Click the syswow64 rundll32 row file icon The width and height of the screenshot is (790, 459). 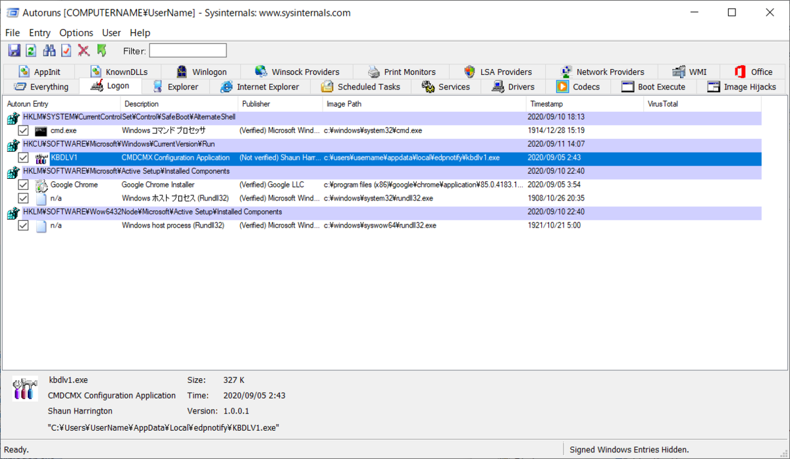pyautogui.click(x=41, y=226)
